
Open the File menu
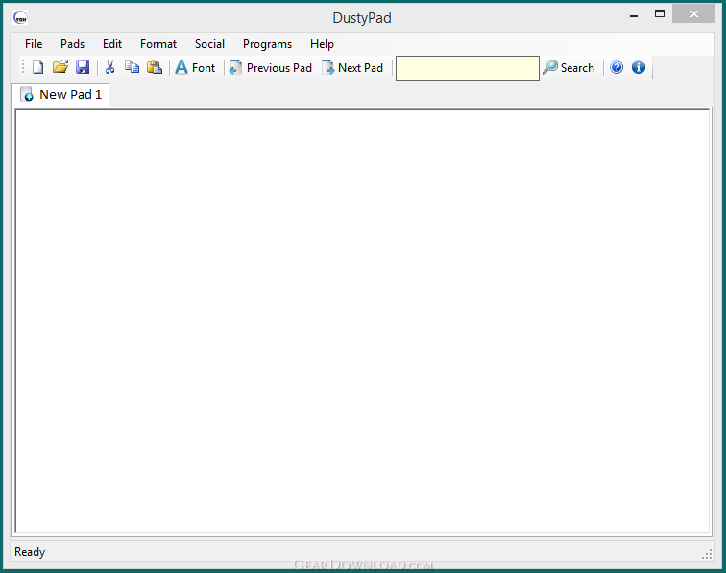coord(34,44)
